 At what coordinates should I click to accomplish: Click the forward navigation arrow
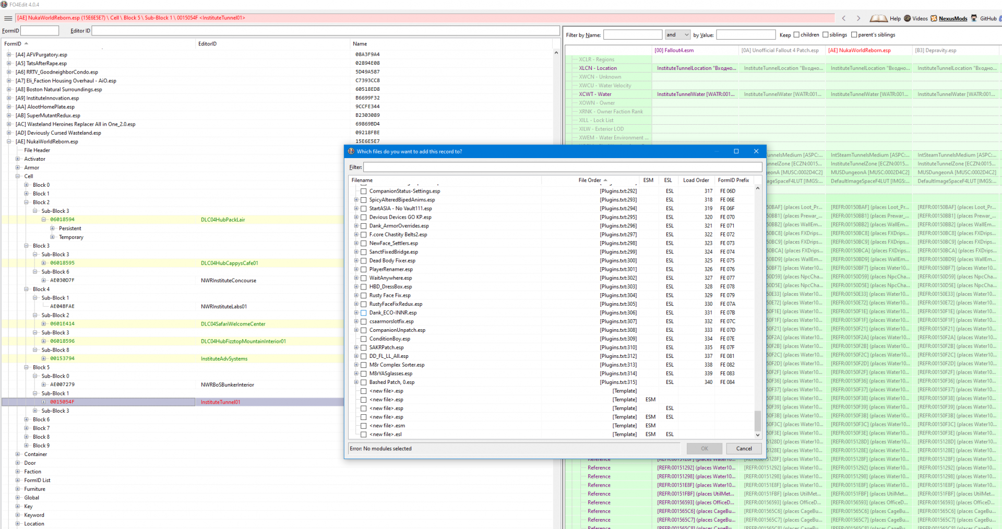click(x=858, y=18)
